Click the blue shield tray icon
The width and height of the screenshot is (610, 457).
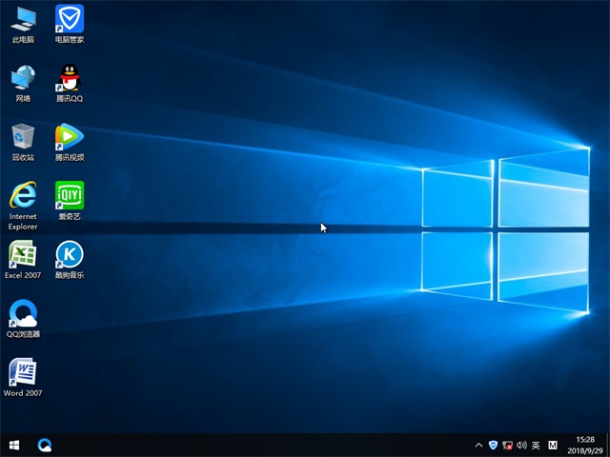493,445
